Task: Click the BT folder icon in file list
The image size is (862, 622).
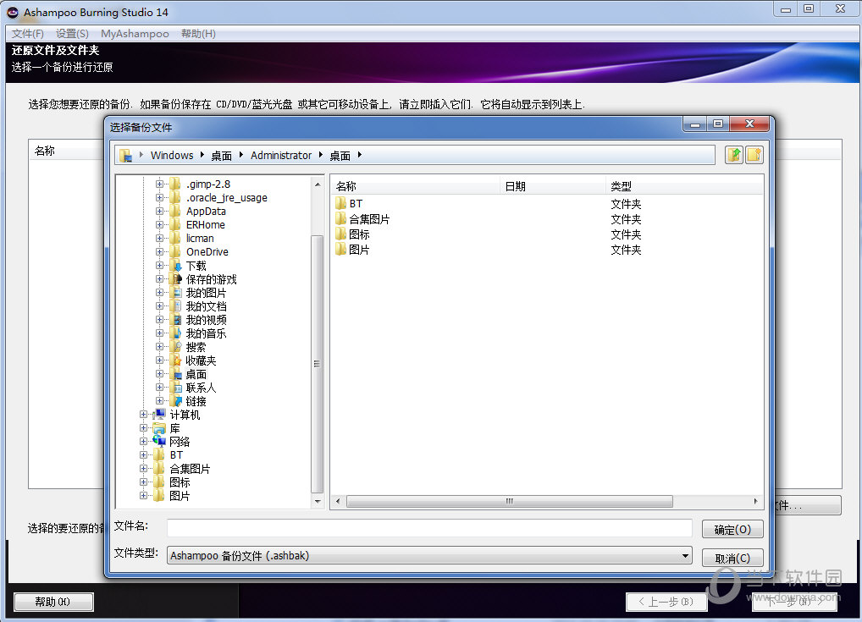Action: tap(340, 203)
